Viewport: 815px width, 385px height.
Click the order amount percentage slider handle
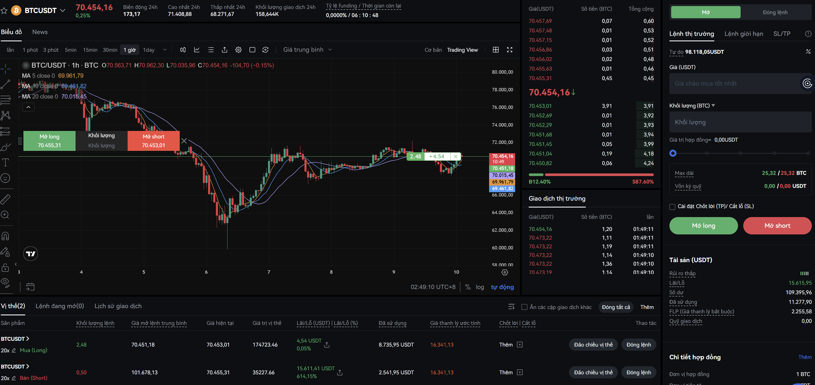point(673,153)
